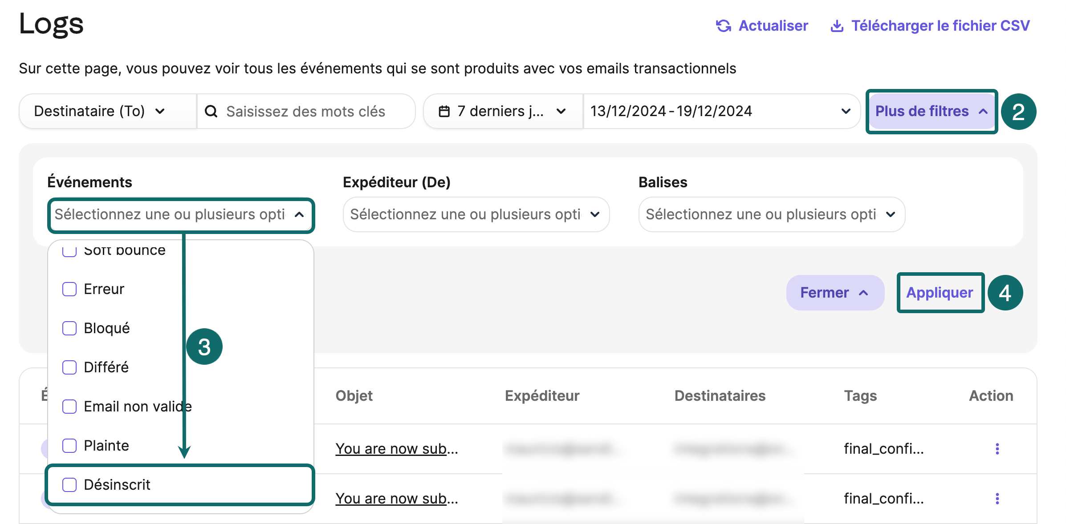Click the Fermer button

pos(835,293)
